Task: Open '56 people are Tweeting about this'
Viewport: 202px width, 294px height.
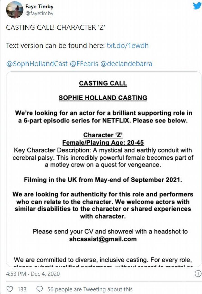Action: pyautogui.click(x=90, y=289)
